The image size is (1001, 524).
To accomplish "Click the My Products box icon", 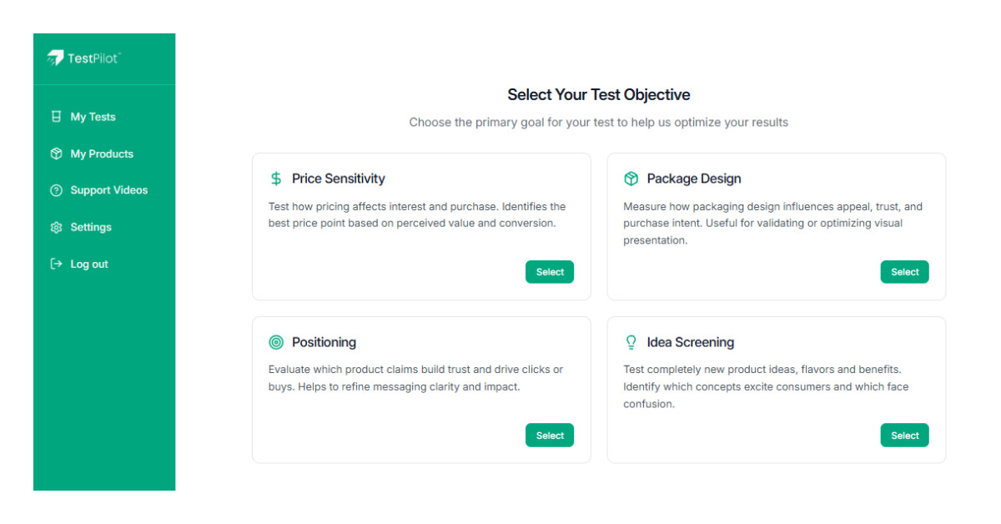I will (55, 154).
